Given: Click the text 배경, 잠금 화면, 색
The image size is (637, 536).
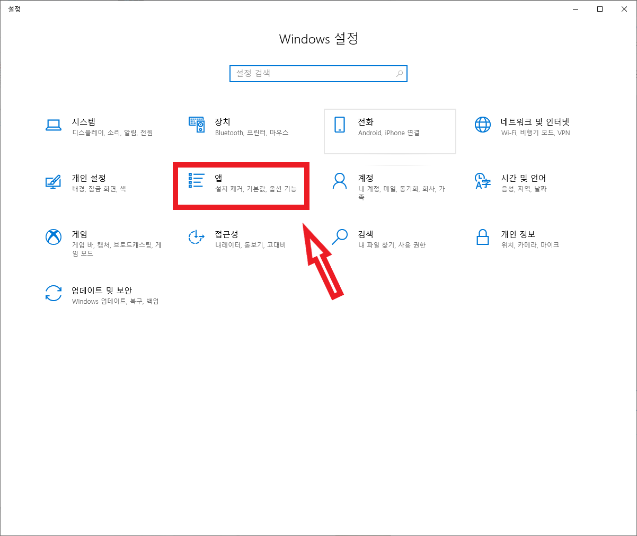Looking at the screenshot, I should click(99, 189).
